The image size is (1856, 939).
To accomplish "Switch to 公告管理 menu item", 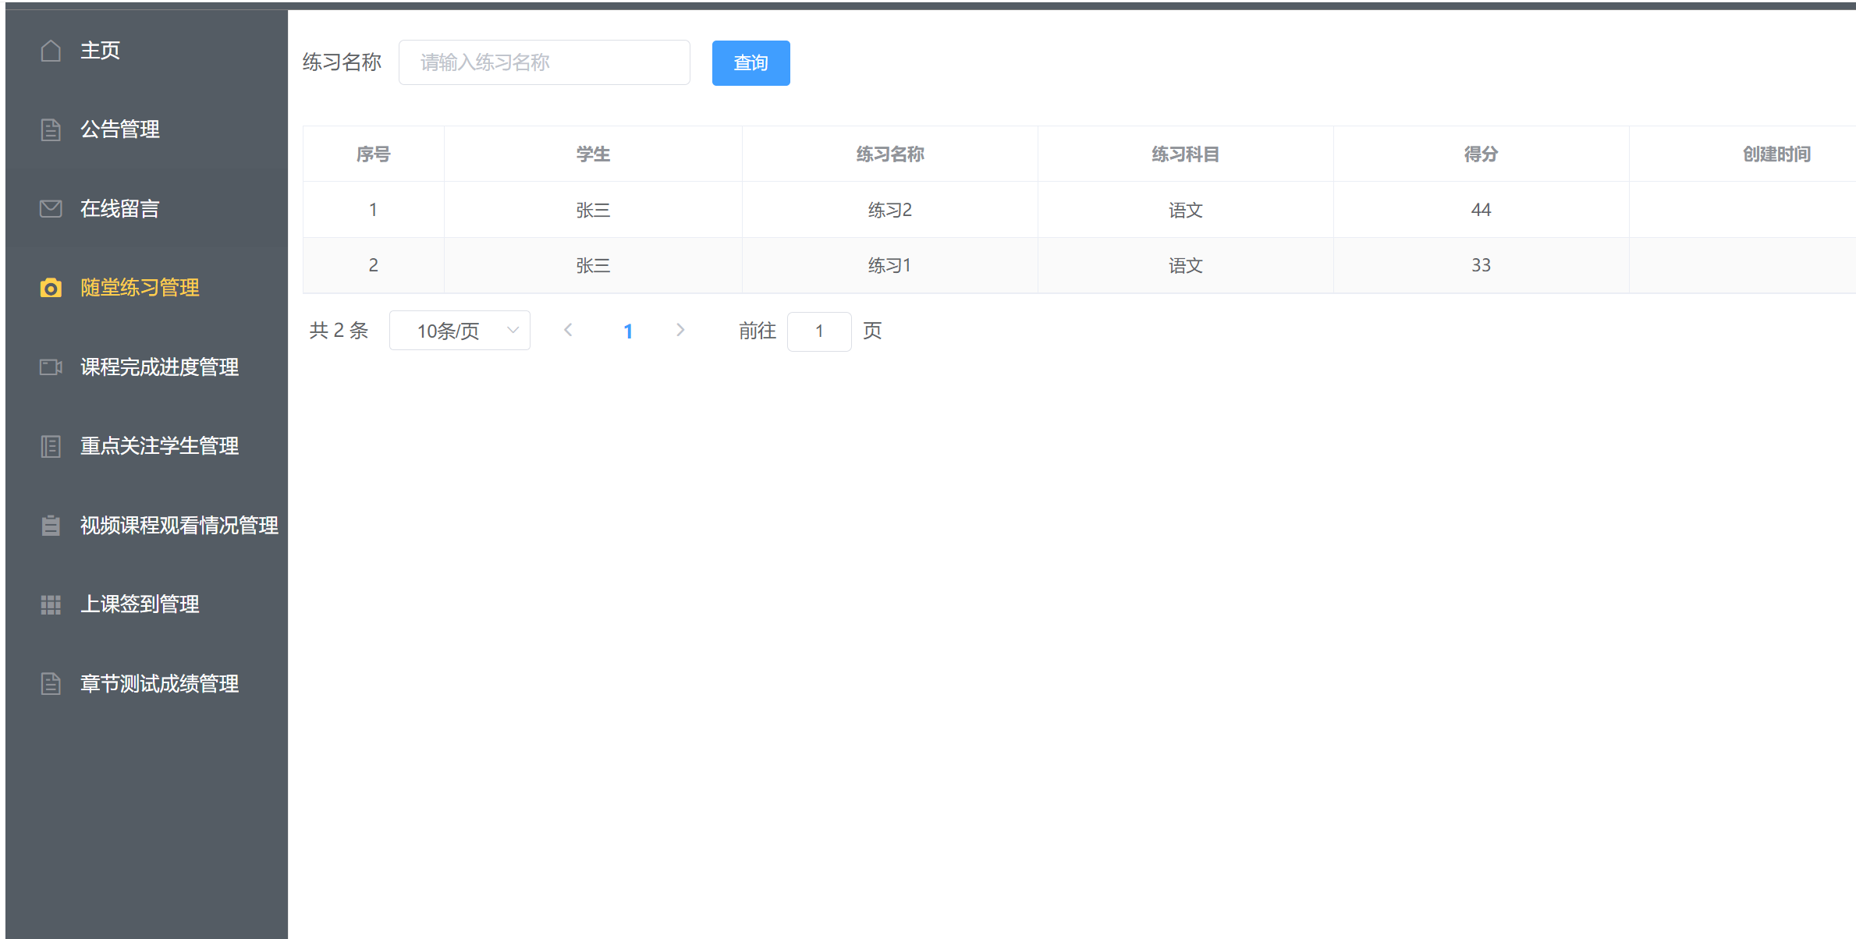I will click(119, 129).
